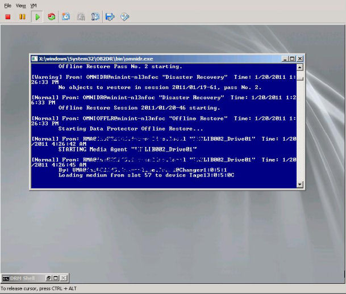This screenshot has width=346, height=294.
Task: Open the File menu
Action: tap(8, 6)
